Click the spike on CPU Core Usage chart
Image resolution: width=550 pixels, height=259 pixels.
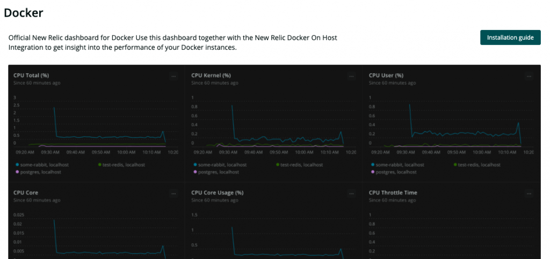point(232,227)
